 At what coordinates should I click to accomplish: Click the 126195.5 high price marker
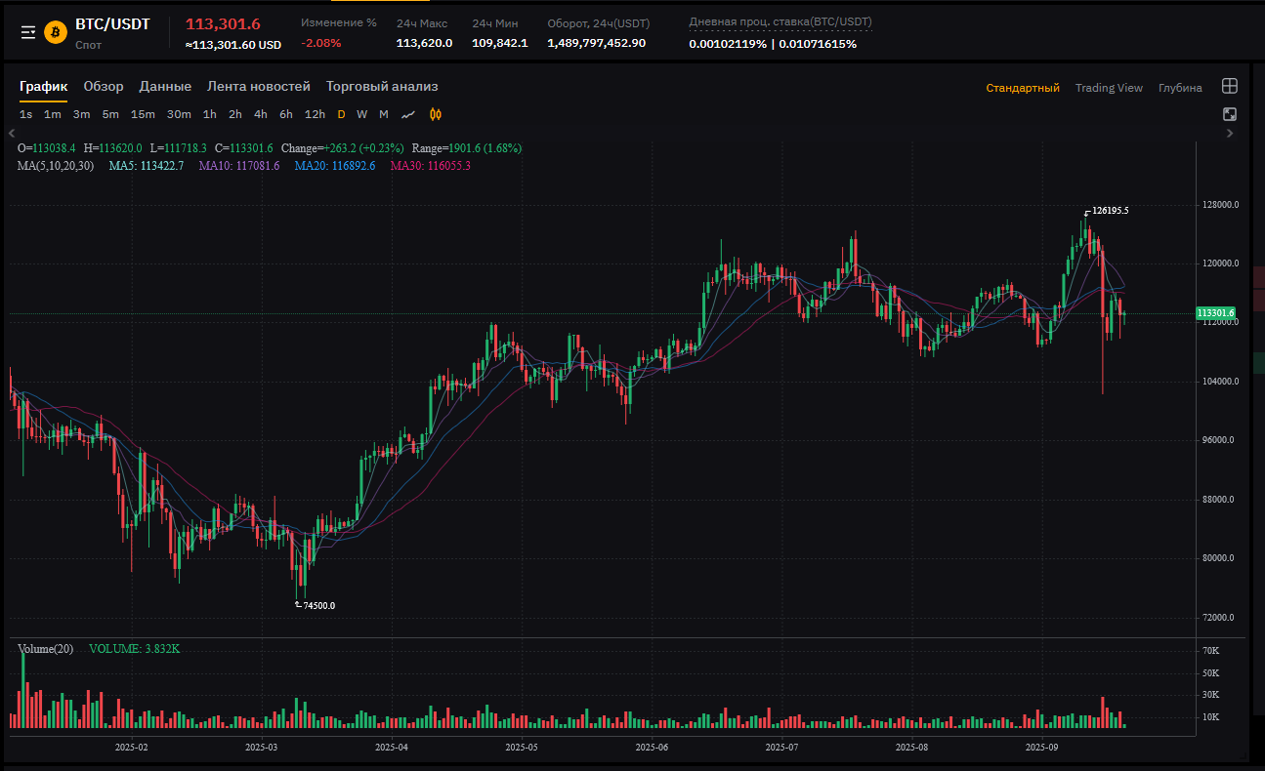tap(1110, 210)
